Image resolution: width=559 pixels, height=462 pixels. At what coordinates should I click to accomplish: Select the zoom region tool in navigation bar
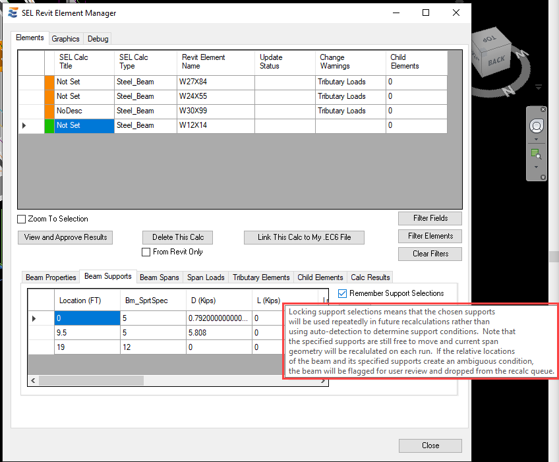(x=536, y=154)
